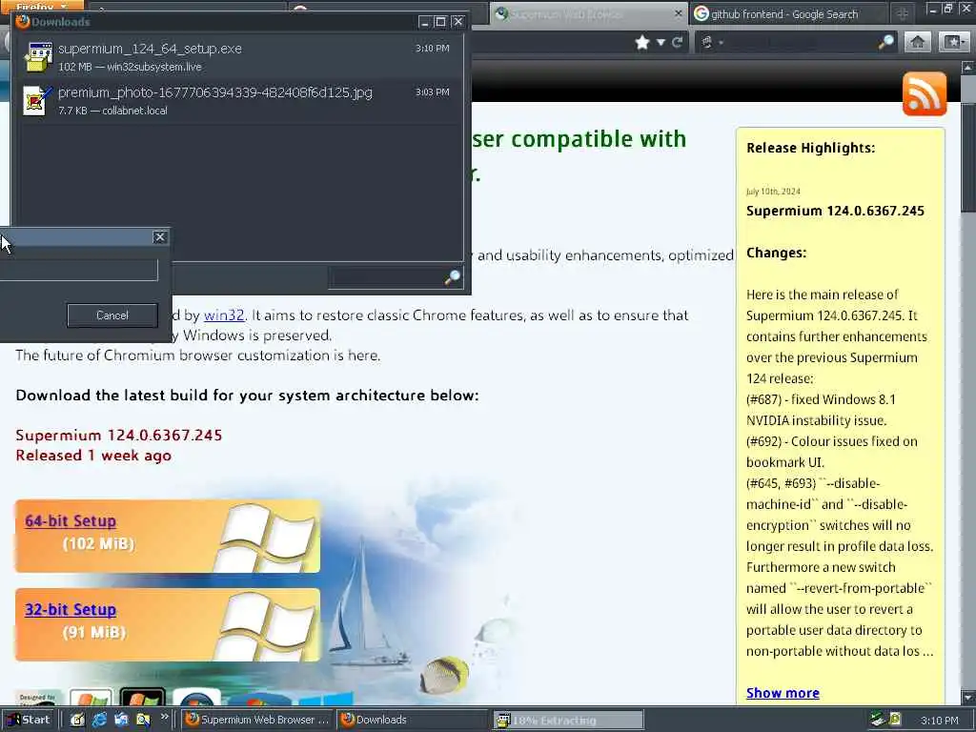Open the Firefox application menu button
The width and height of the screenshot is (976, 732).
41,6
